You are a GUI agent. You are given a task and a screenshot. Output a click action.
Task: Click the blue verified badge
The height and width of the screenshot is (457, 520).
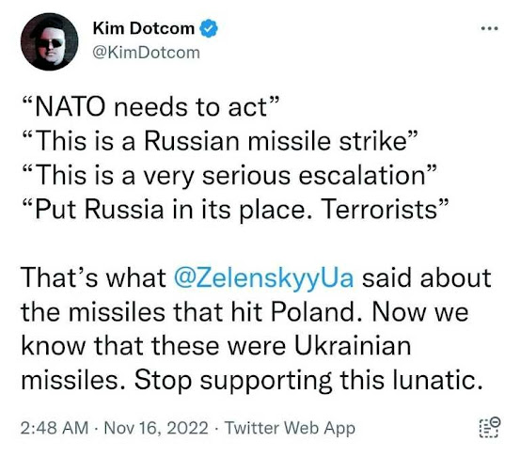(209, 28)
